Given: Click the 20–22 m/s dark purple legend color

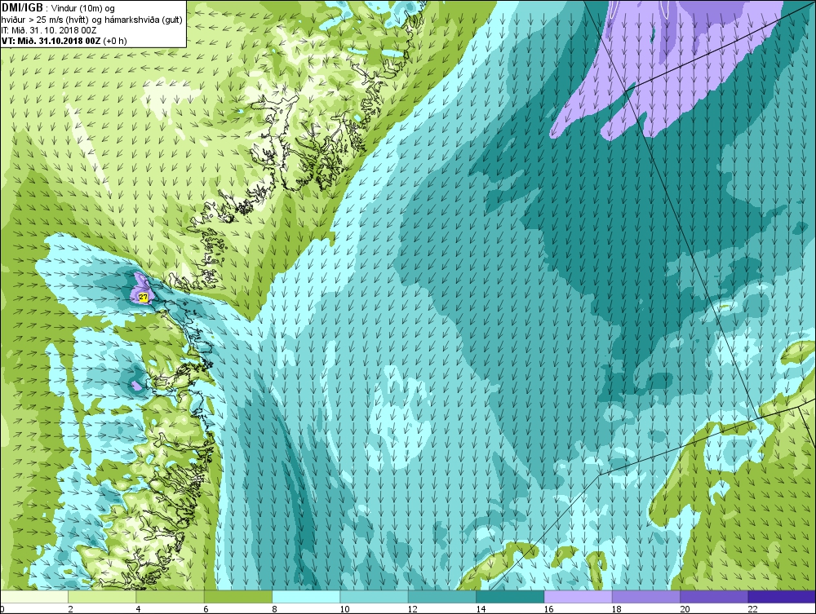Looking at the screenshot, I should pyautogui.click(x=713, y=597).
